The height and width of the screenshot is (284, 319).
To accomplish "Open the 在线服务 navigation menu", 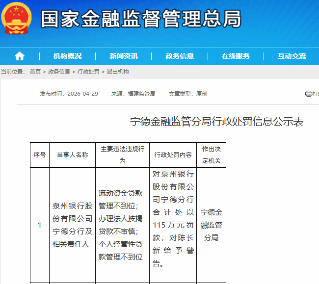I will coord(236,56).
